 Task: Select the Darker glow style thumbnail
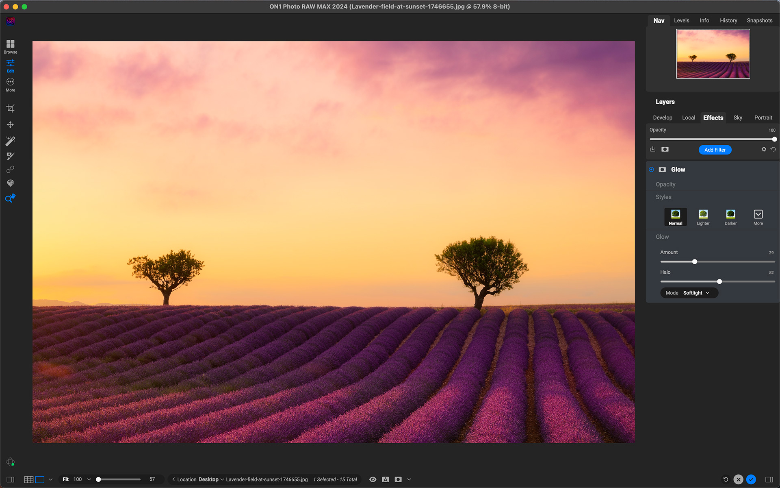[x=730, y=215]
